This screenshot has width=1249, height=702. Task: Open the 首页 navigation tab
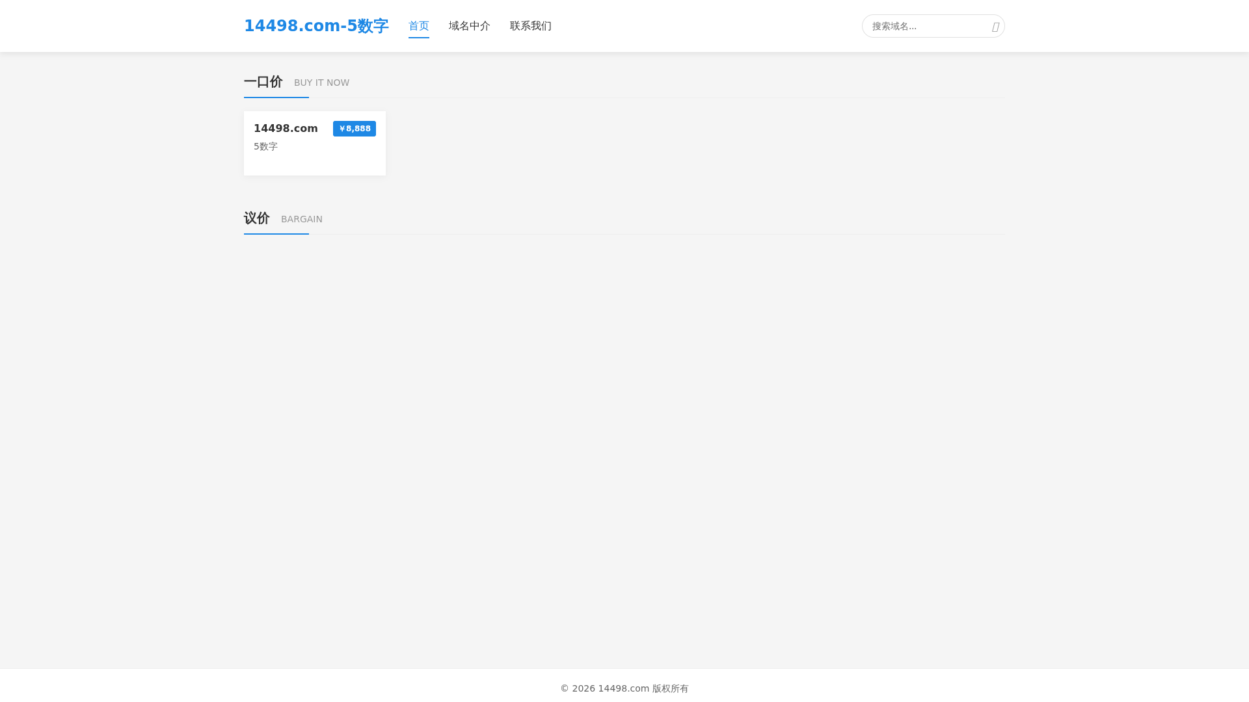[x=419, y=26]
